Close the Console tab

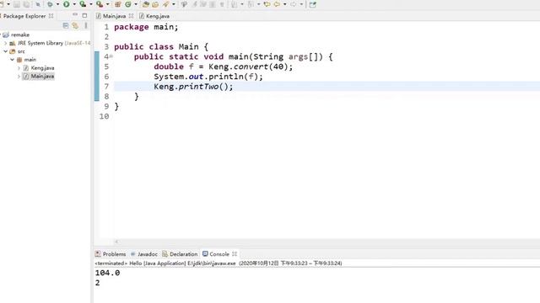point(235,254)
